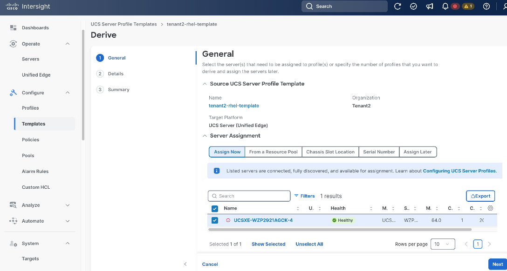Image resolution: width=507 pixels, height=271 pixels.
Task: Open the Configuring UCS Server Profiles link
Action: coord(459,171)
